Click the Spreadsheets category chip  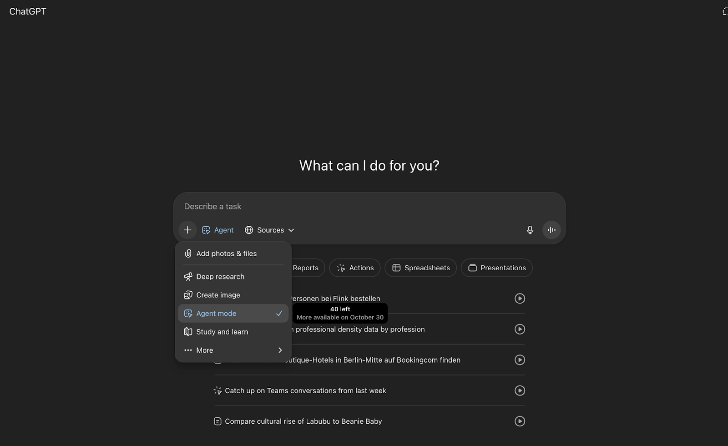(x=421, y=268)
